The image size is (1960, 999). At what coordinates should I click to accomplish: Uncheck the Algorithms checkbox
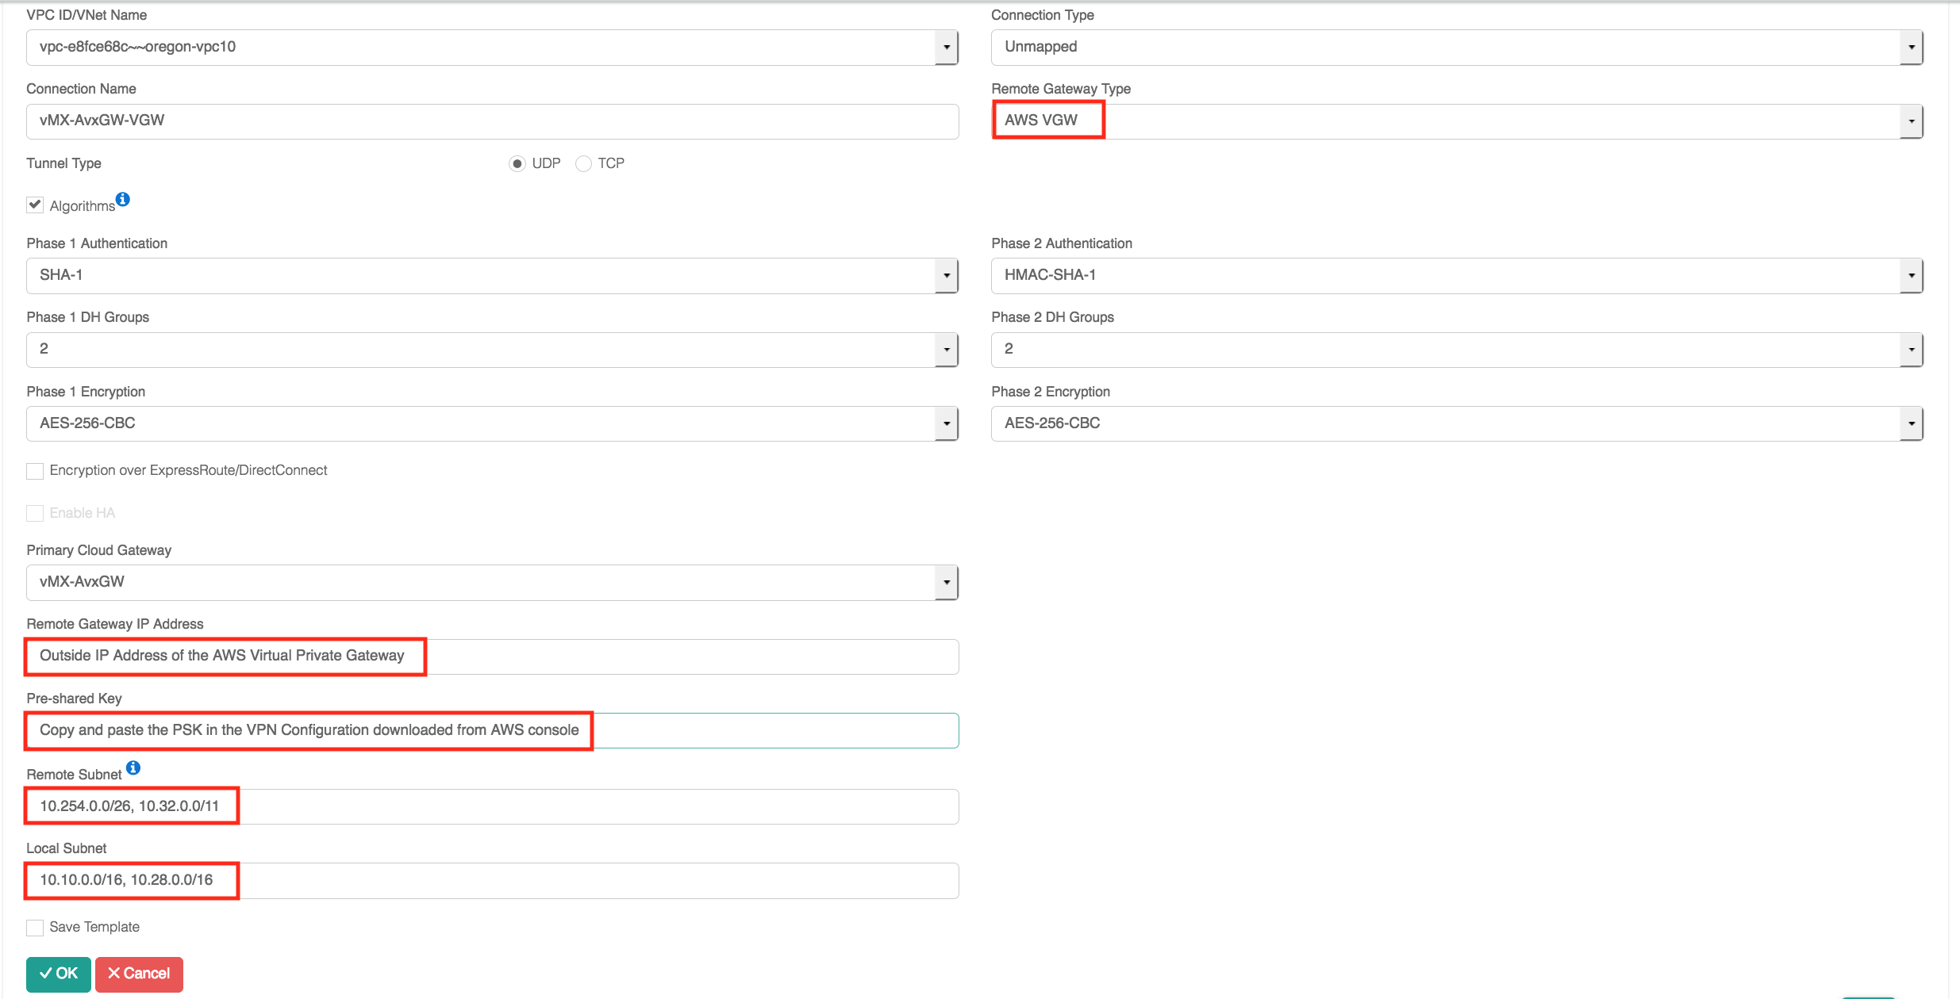pyautogui.click(x=35, y=205)
